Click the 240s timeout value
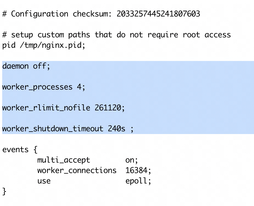 117,129
